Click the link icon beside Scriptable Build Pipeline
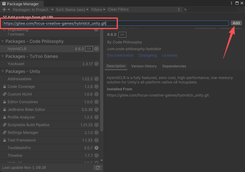The image size is (245, 172). (5, 125)
